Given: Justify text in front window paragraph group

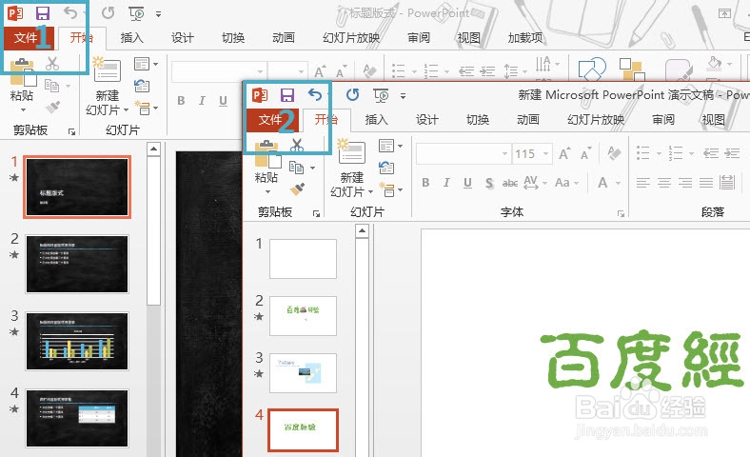Looking at the screenshot, I should point(706,182).
